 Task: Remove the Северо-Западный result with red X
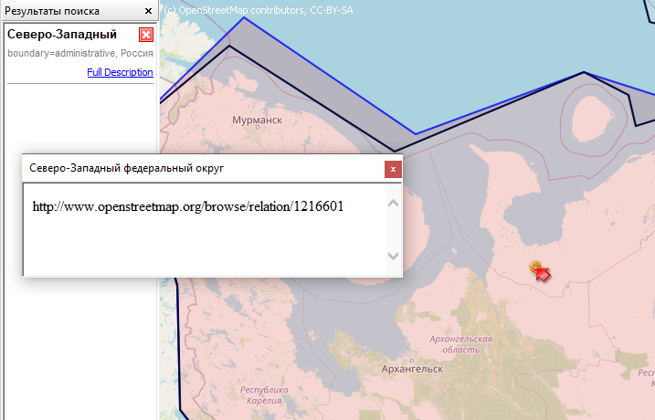pos(146,35)
